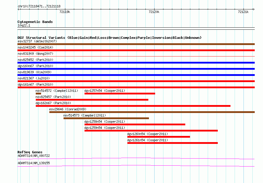The height and width of the screenshot is (183, 263).
Task: Open nsv1043245 (Coe2014) label
Action: pyautogui.click(x=35, y=47)
